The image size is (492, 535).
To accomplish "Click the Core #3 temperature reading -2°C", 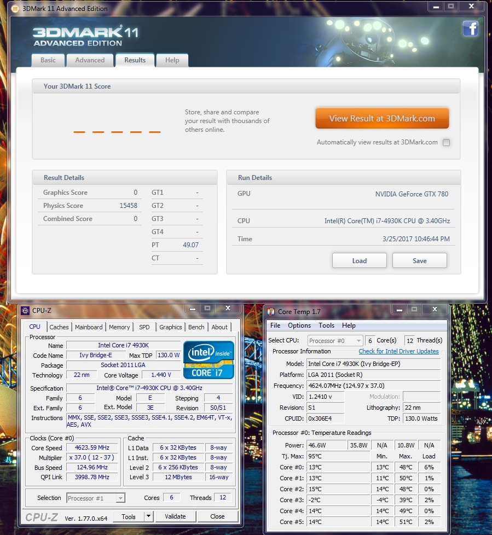I will point(338,500).
